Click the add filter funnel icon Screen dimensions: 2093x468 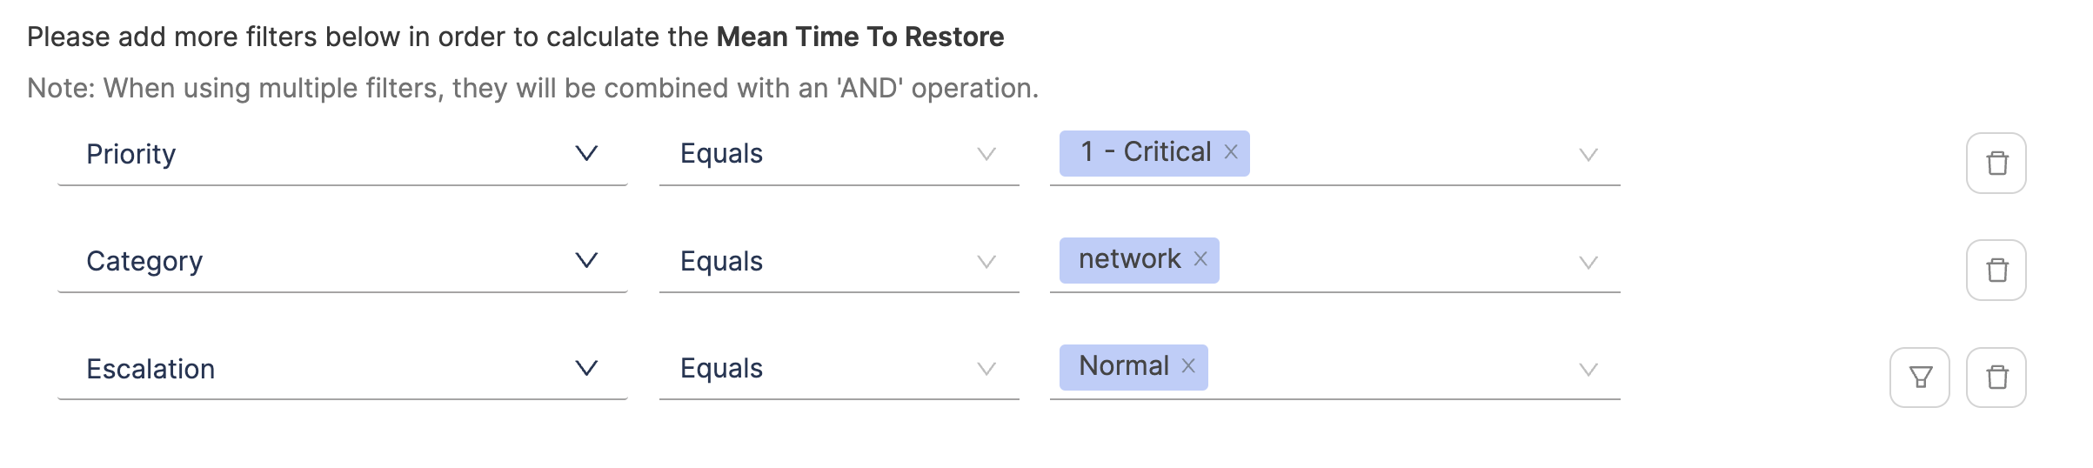click(x=1920, y=377)
